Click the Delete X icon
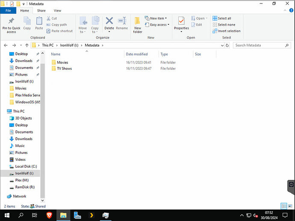 109,21
